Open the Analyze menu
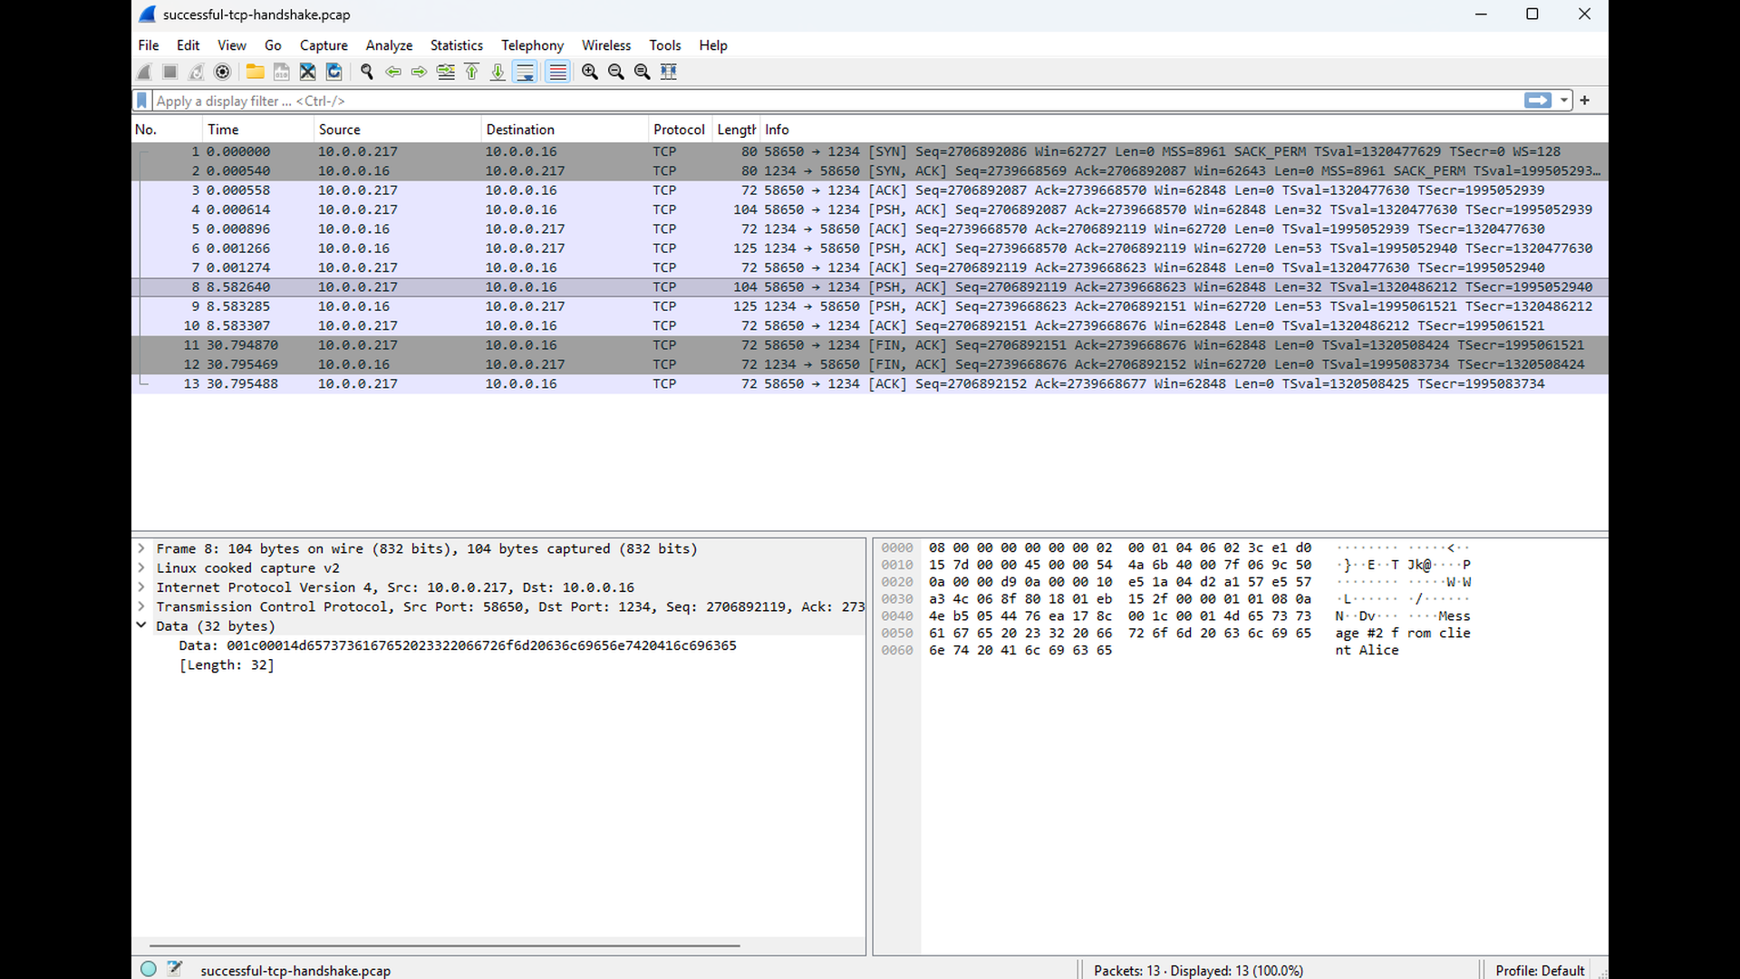 pos(389,45)
